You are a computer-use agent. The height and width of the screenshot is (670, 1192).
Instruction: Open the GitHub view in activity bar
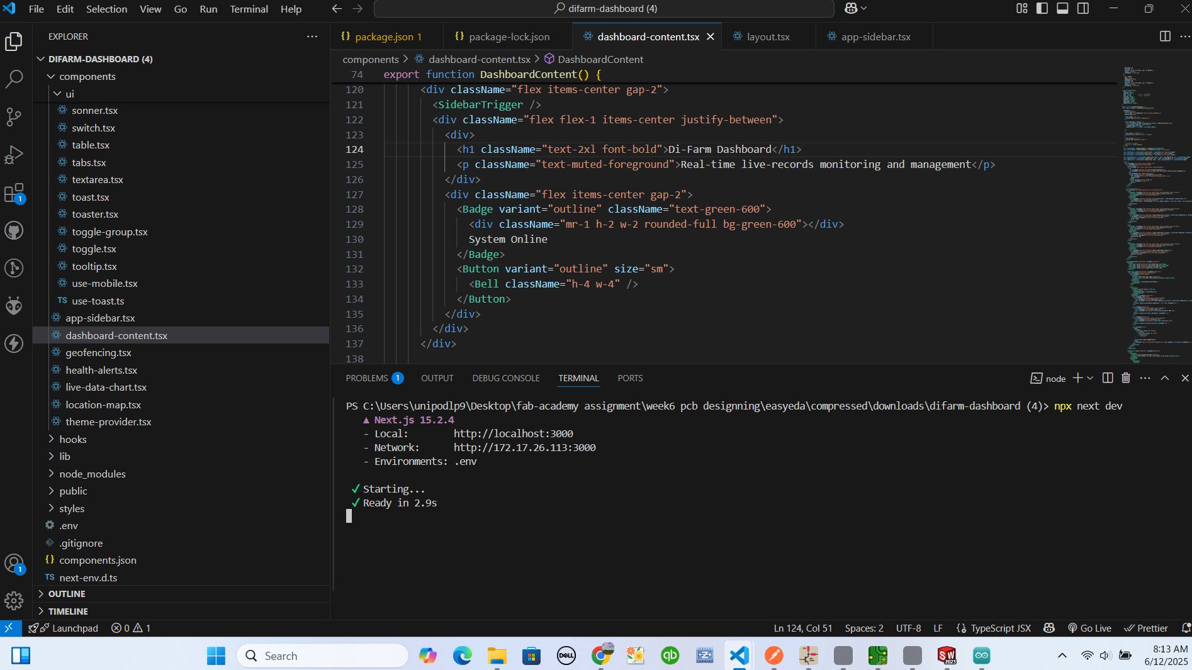tap(14, 230)
